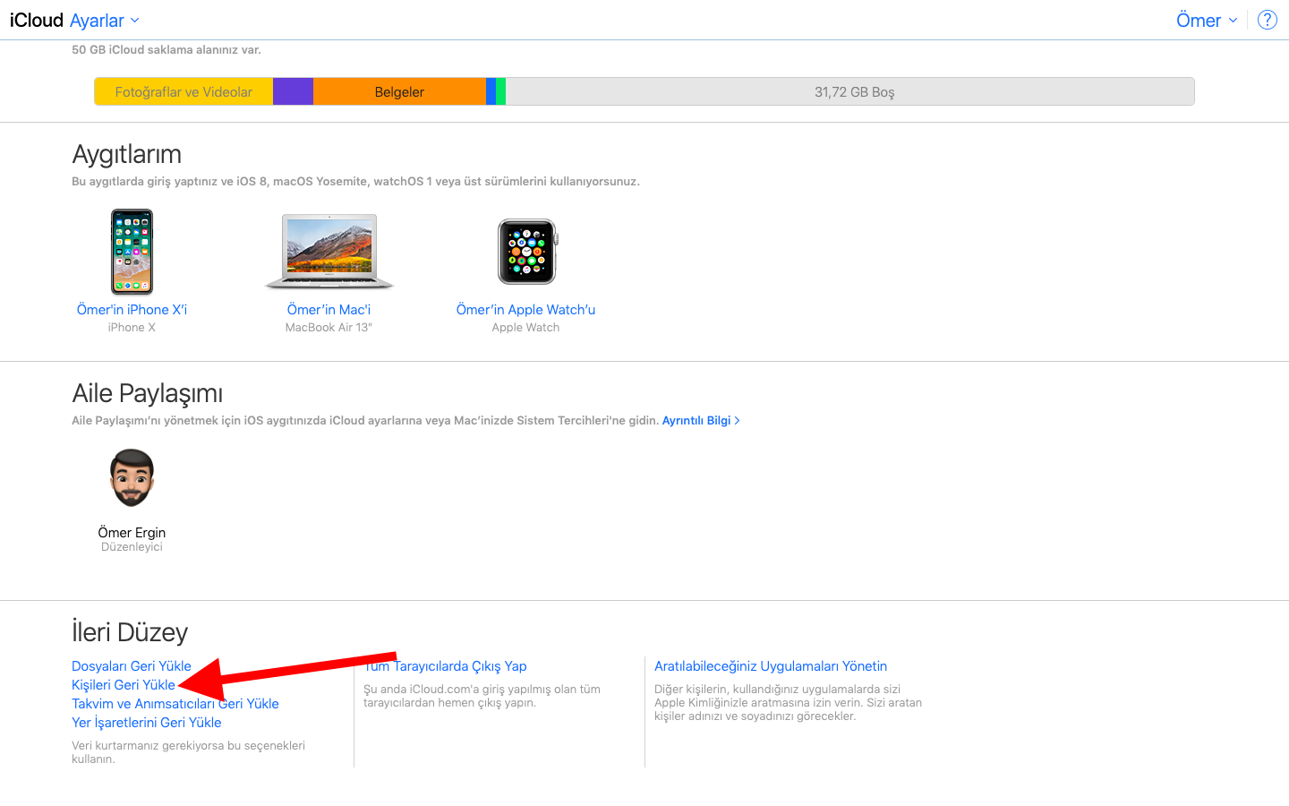
Task: Click Yer İşaretlerini Geri Yükle
Action: coord(146,723)
